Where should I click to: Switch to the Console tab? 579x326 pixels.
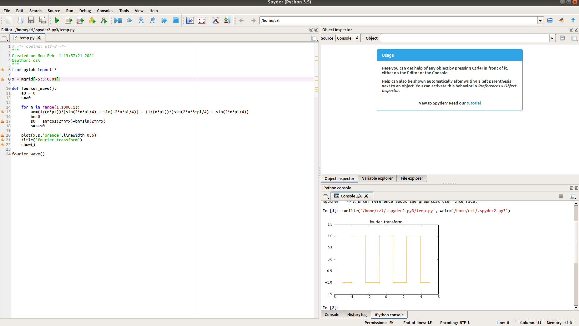[332, 314]
